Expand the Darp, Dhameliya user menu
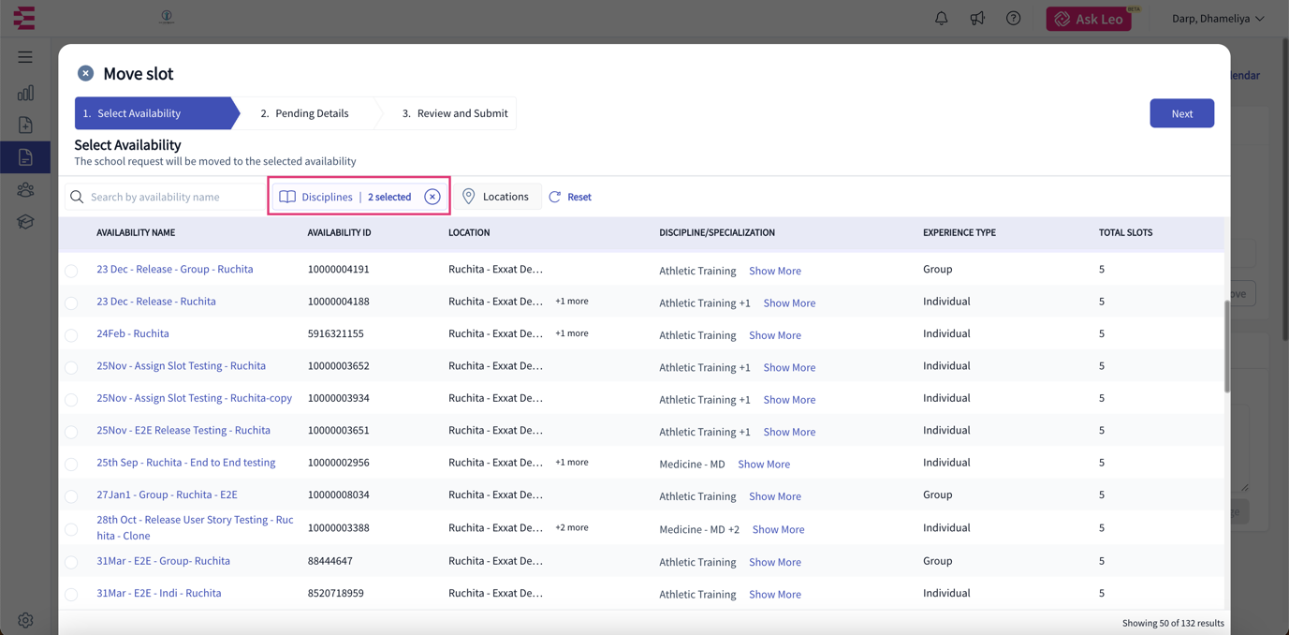Viewport: 1289px width, 635px height. tap(1218, 19)
